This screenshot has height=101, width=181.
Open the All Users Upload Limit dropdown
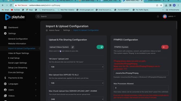point(76,67)
